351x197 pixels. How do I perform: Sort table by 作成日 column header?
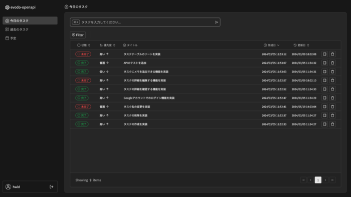[x=272, y=45]
